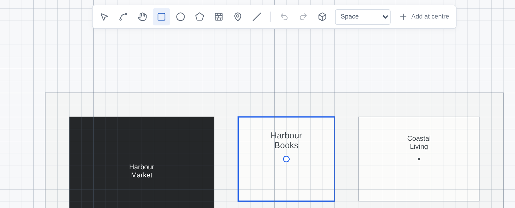This screenshot has height=208, width=515.
Task: Redo the previous action
Action: coord(303,17)
